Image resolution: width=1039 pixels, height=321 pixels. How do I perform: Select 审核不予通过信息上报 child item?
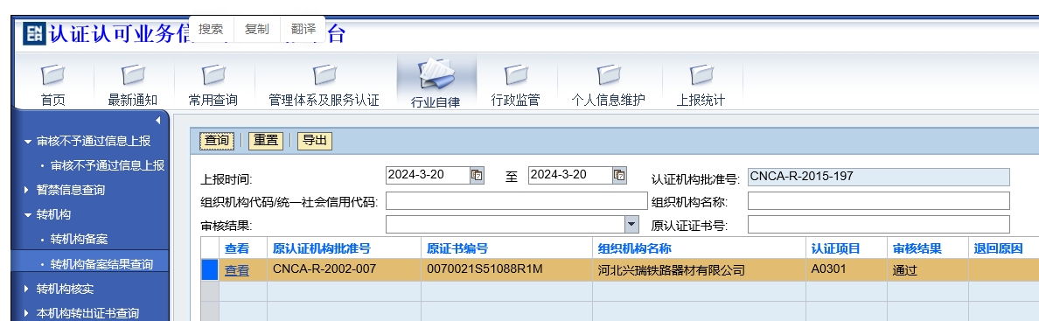[x=108, y=166]
